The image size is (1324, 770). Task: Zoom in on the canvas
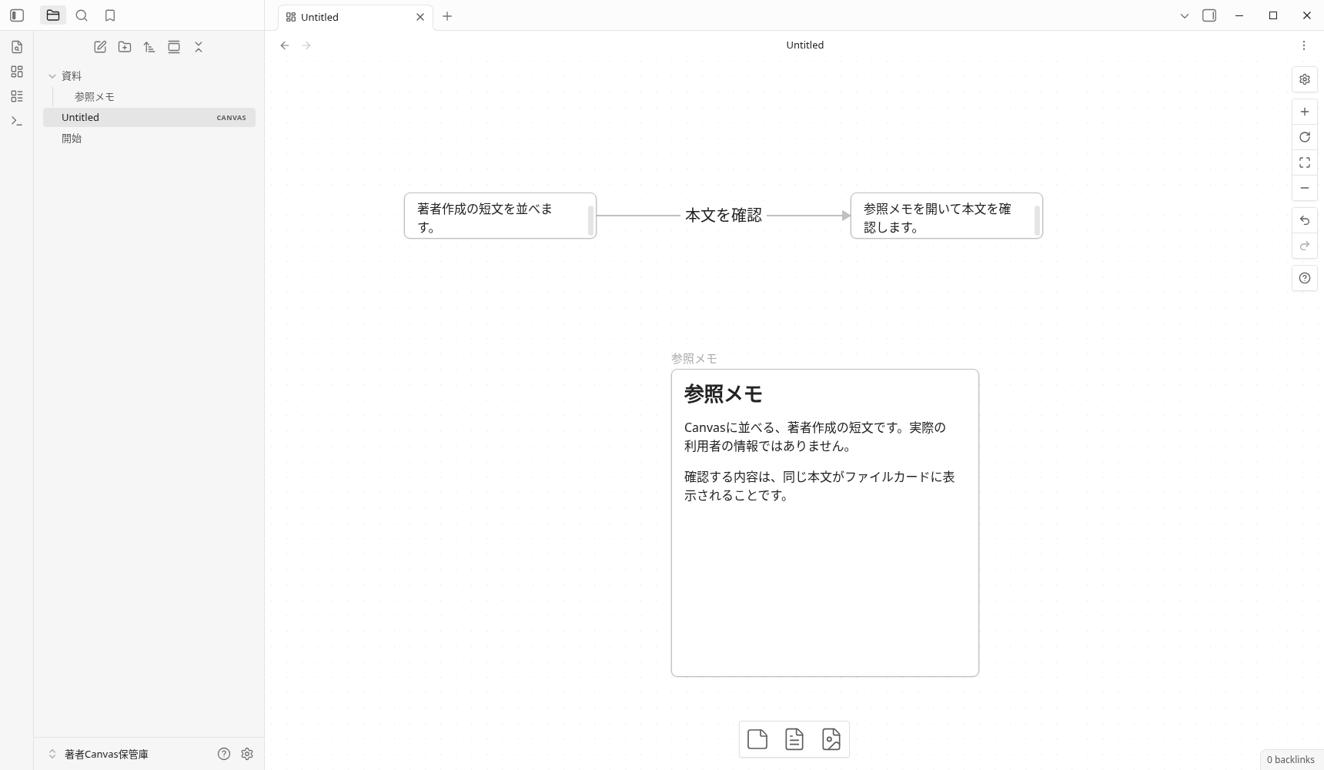(1305, 112)
